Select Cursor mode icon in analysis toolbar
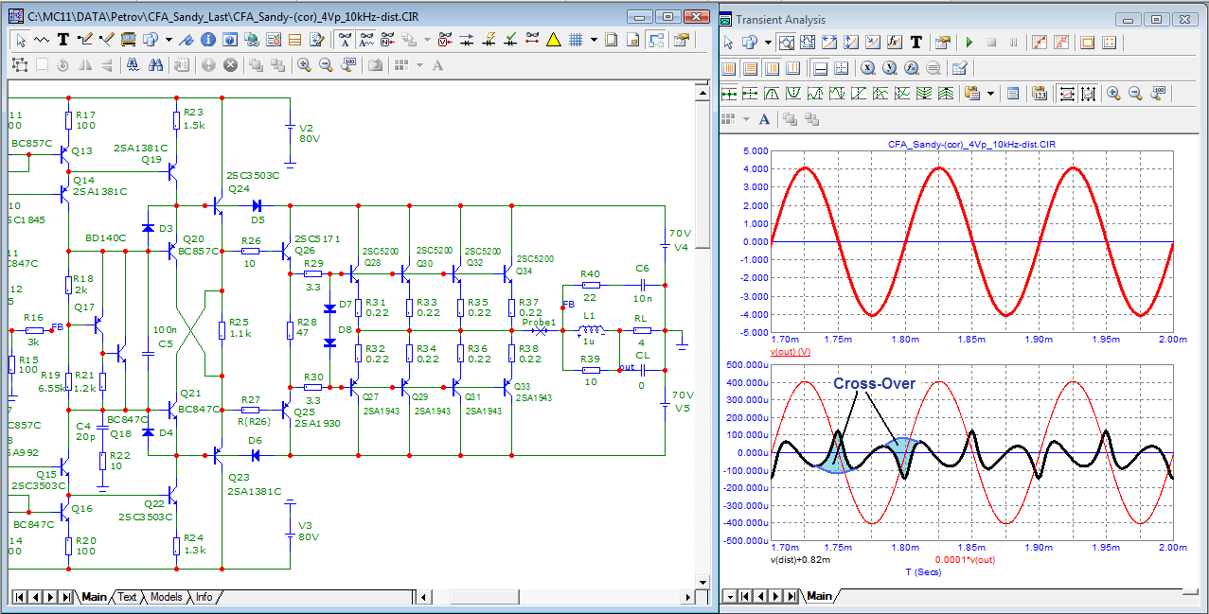This screenshot has height=614, width=1209. [x=808, y=43]
